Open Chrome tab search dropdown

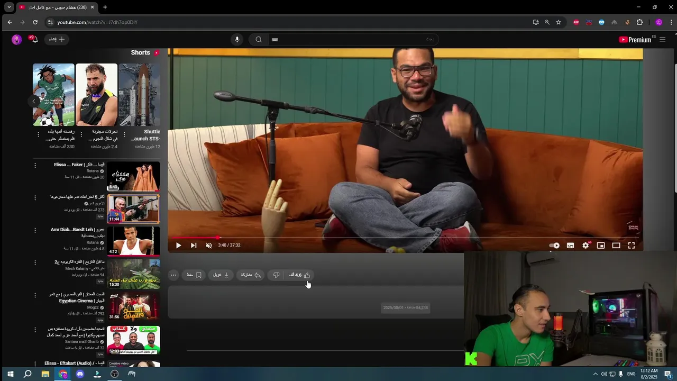point(9,7)
